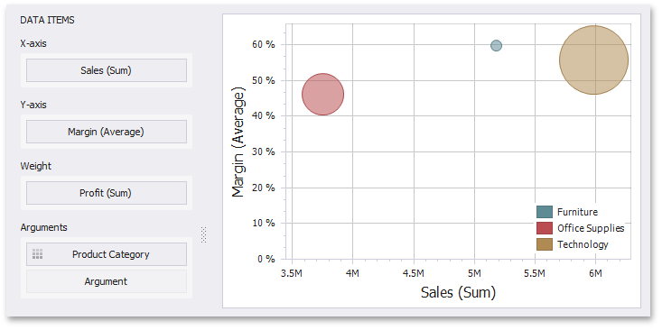662x330 pixels.
Task: Select the red Office Supplies bubble
Action: [x=323, y=95]
